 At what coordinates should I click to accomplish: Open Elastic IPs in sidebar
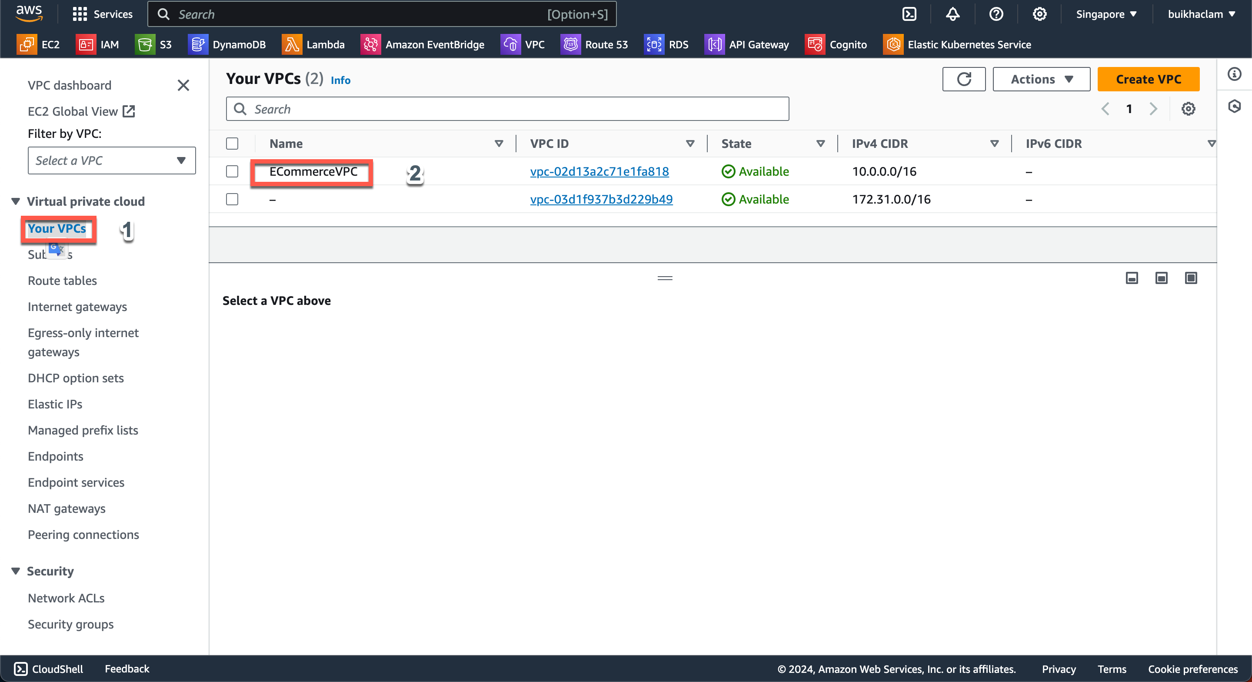click(x=55, y=404)
